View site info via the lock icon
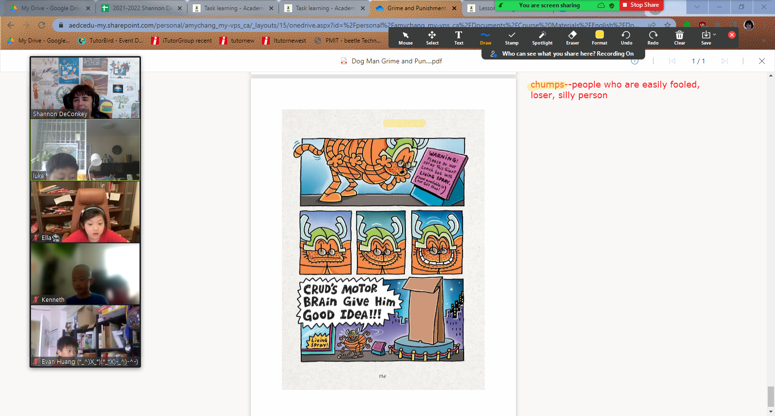 [61, 25]
